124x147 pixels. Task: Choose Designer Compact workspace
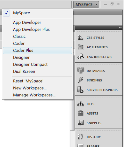pyautogui.click(x=37, y=65)
